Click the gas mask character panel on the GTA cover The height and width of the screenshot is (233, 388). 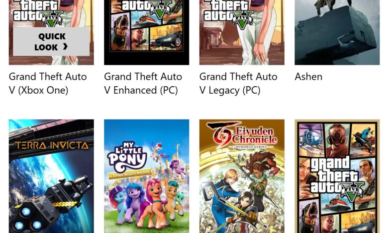(x=338, y=140)
